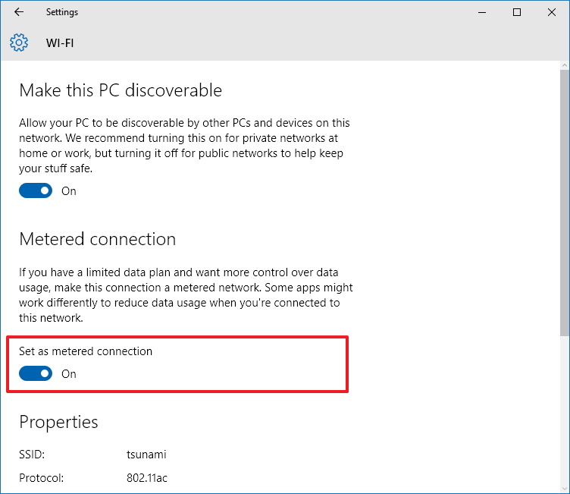Click the Metered connection heading
The height and width of the screenshot is (494, 570).
coord(98,239)
